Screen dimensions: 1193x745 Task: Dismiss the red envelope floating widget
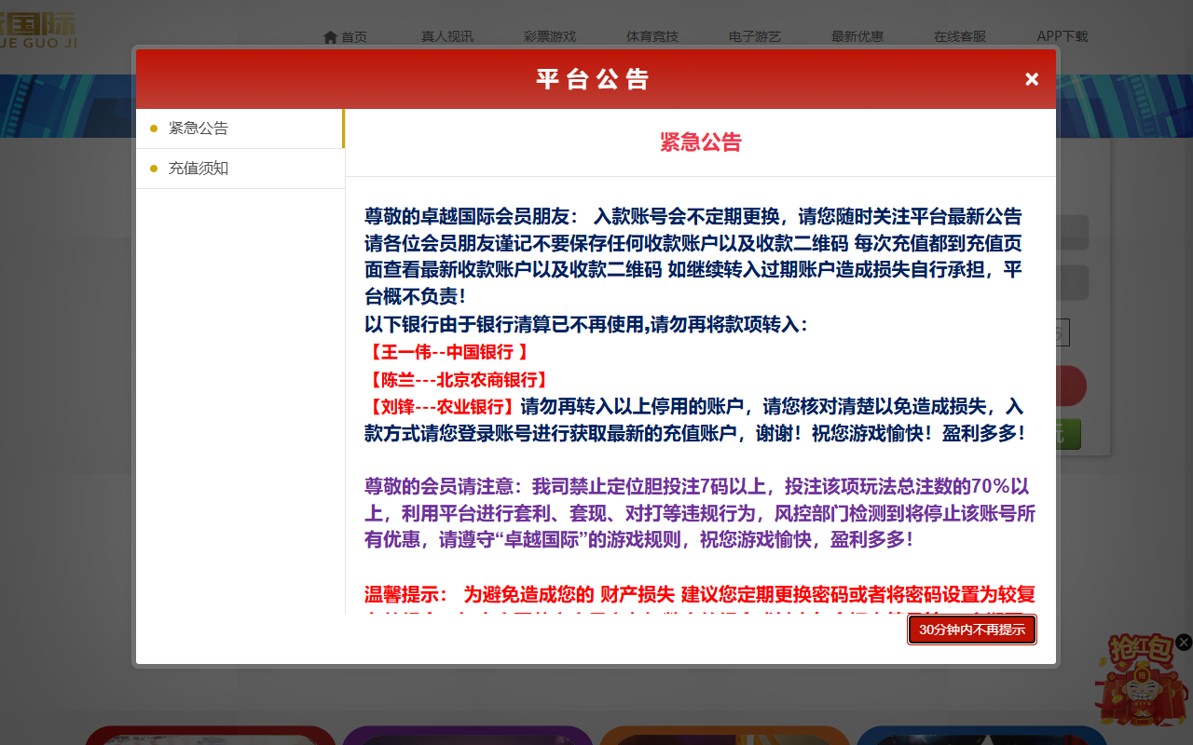1184,642
